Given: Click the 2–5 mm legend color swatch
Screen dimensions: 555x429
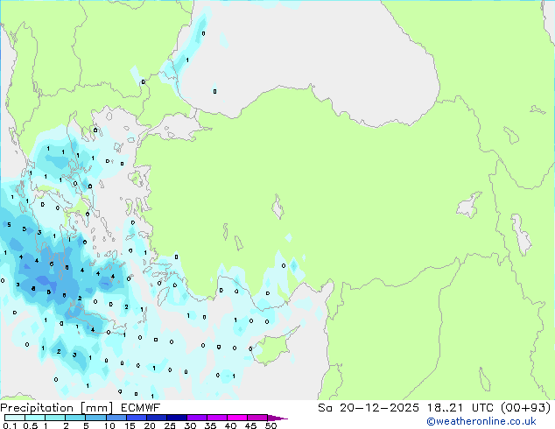Looking at the screenshot, I should tap(75, 418).
